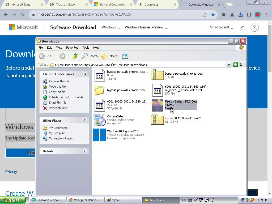
Task: Click the EN language indicator on taskbar
Action: pyautogui.click(x=184, y=200)
